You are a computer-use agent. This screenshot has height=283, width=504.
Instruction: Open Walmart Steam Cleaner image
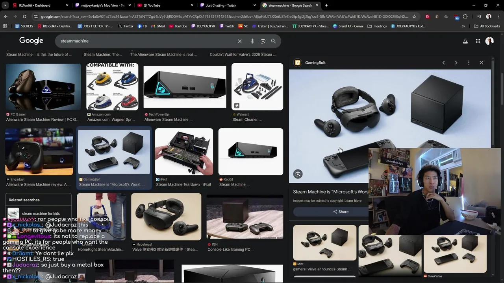click(257, 86)
